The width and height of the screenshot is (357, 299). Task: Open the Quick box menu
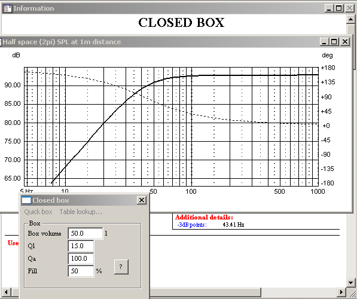[38, 212]
